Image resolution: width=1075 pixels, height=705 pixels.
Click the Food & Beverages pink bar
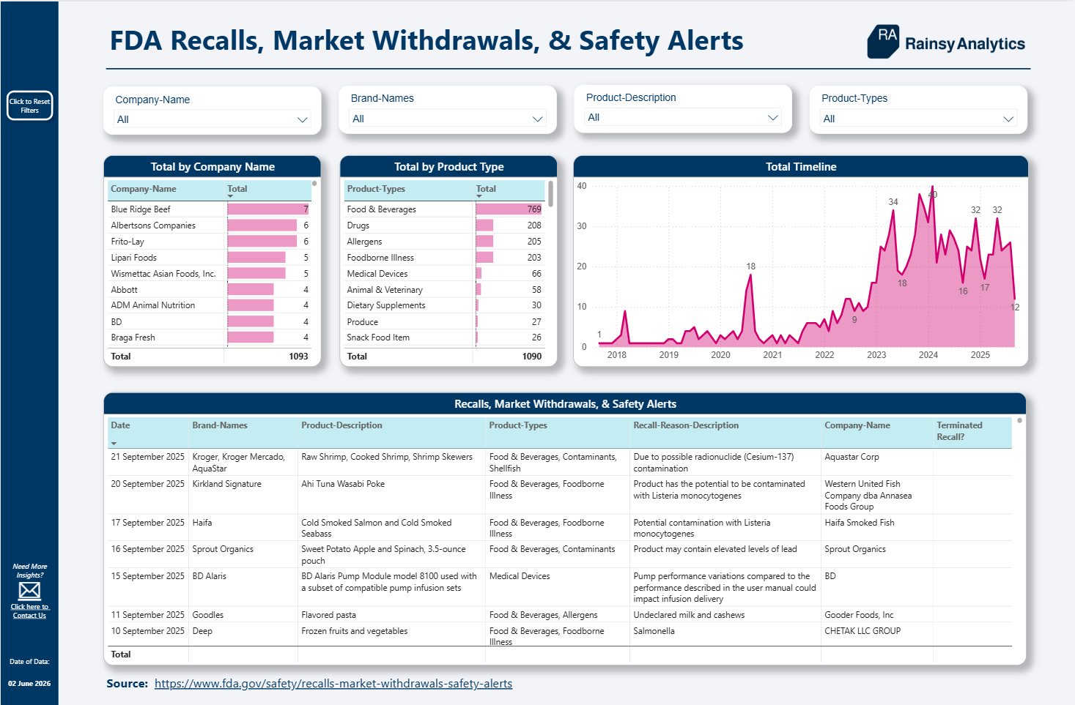(509, 209)
